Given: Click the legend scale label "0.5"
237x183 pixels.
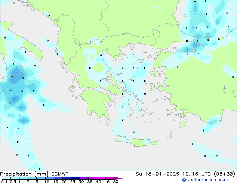Looking at the screenshot, I should tap(13, 182).
